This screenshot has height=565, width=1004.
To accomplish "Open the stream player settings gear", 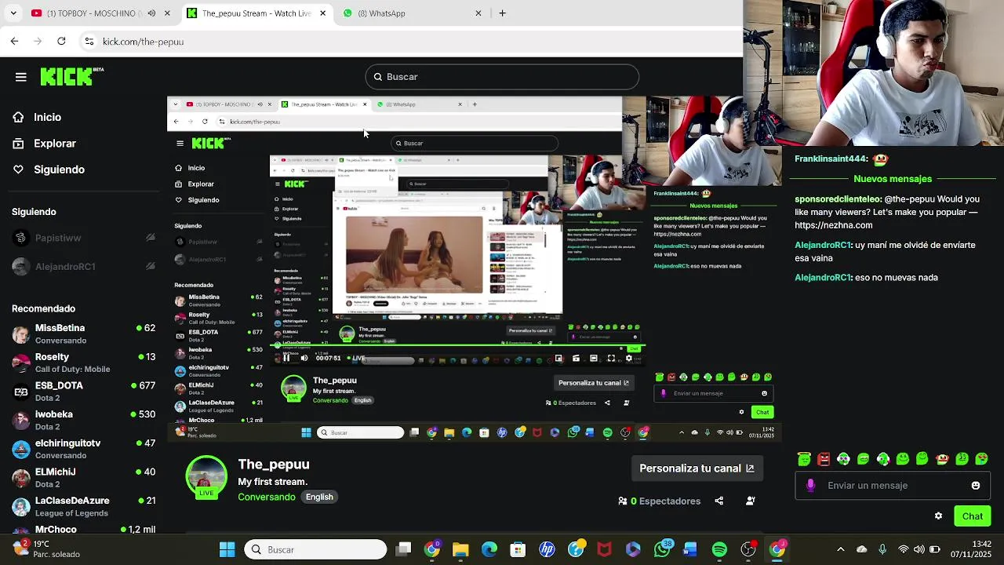I will pyautogui.click(x=628, y=359).
